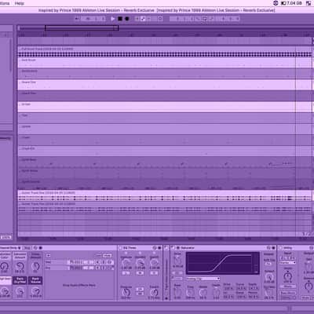Click the Saturator Drive knob

[x=177, y=260]
